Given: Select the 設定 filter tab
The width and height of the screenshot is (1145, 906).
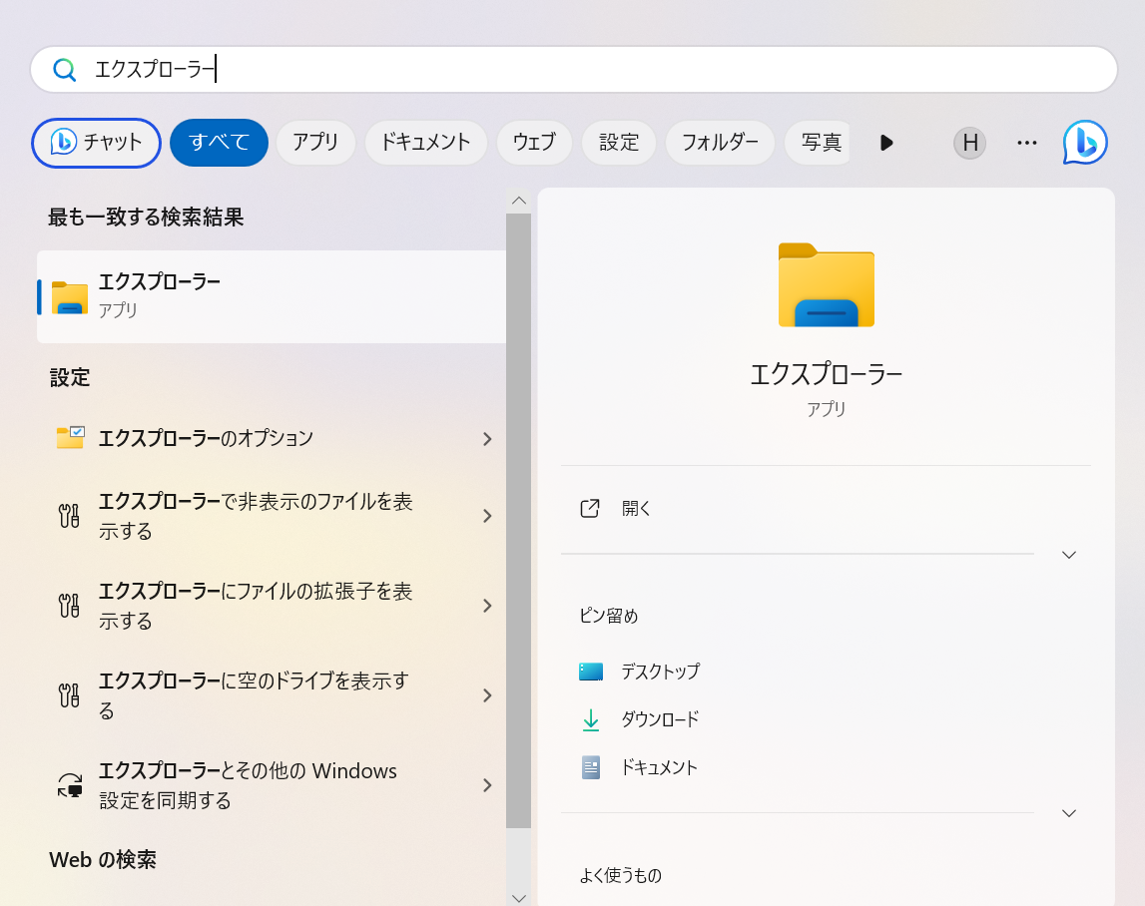Looking at the screenshot, I should [x=619, y=143].
